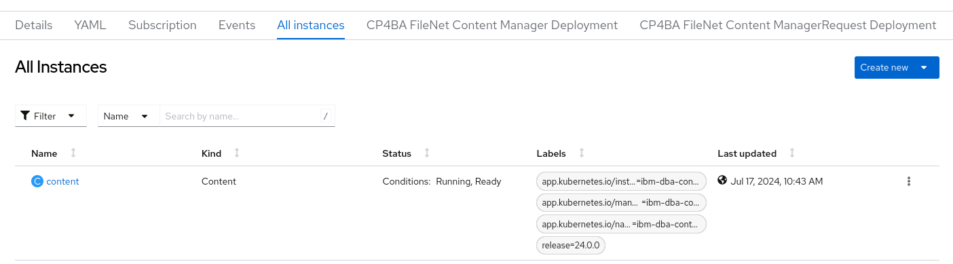Click the Running, Ready conditions text

tap(468, 181)
